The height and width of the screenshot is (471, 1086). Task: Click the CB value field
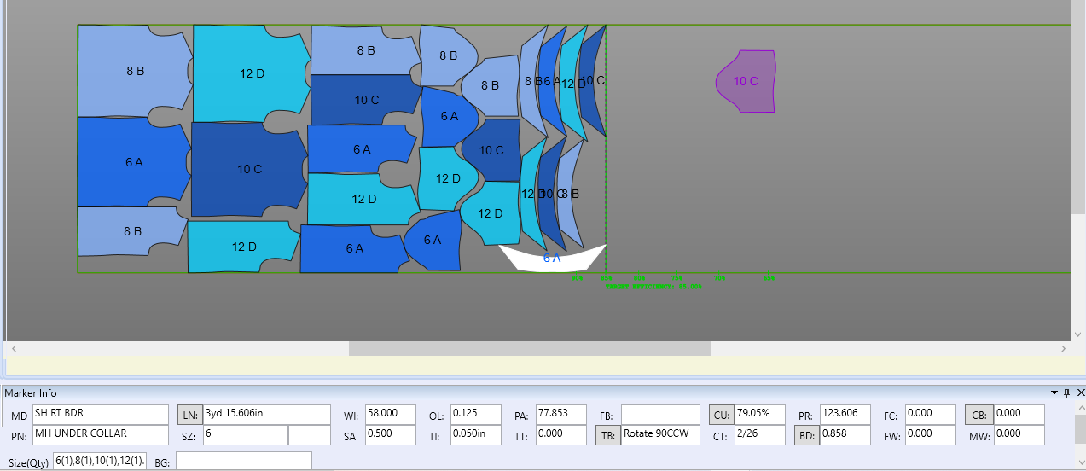(1019, 415)
